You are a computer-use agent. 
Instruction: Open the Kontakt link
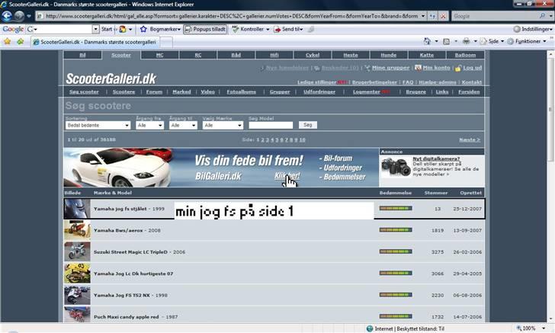471,82
